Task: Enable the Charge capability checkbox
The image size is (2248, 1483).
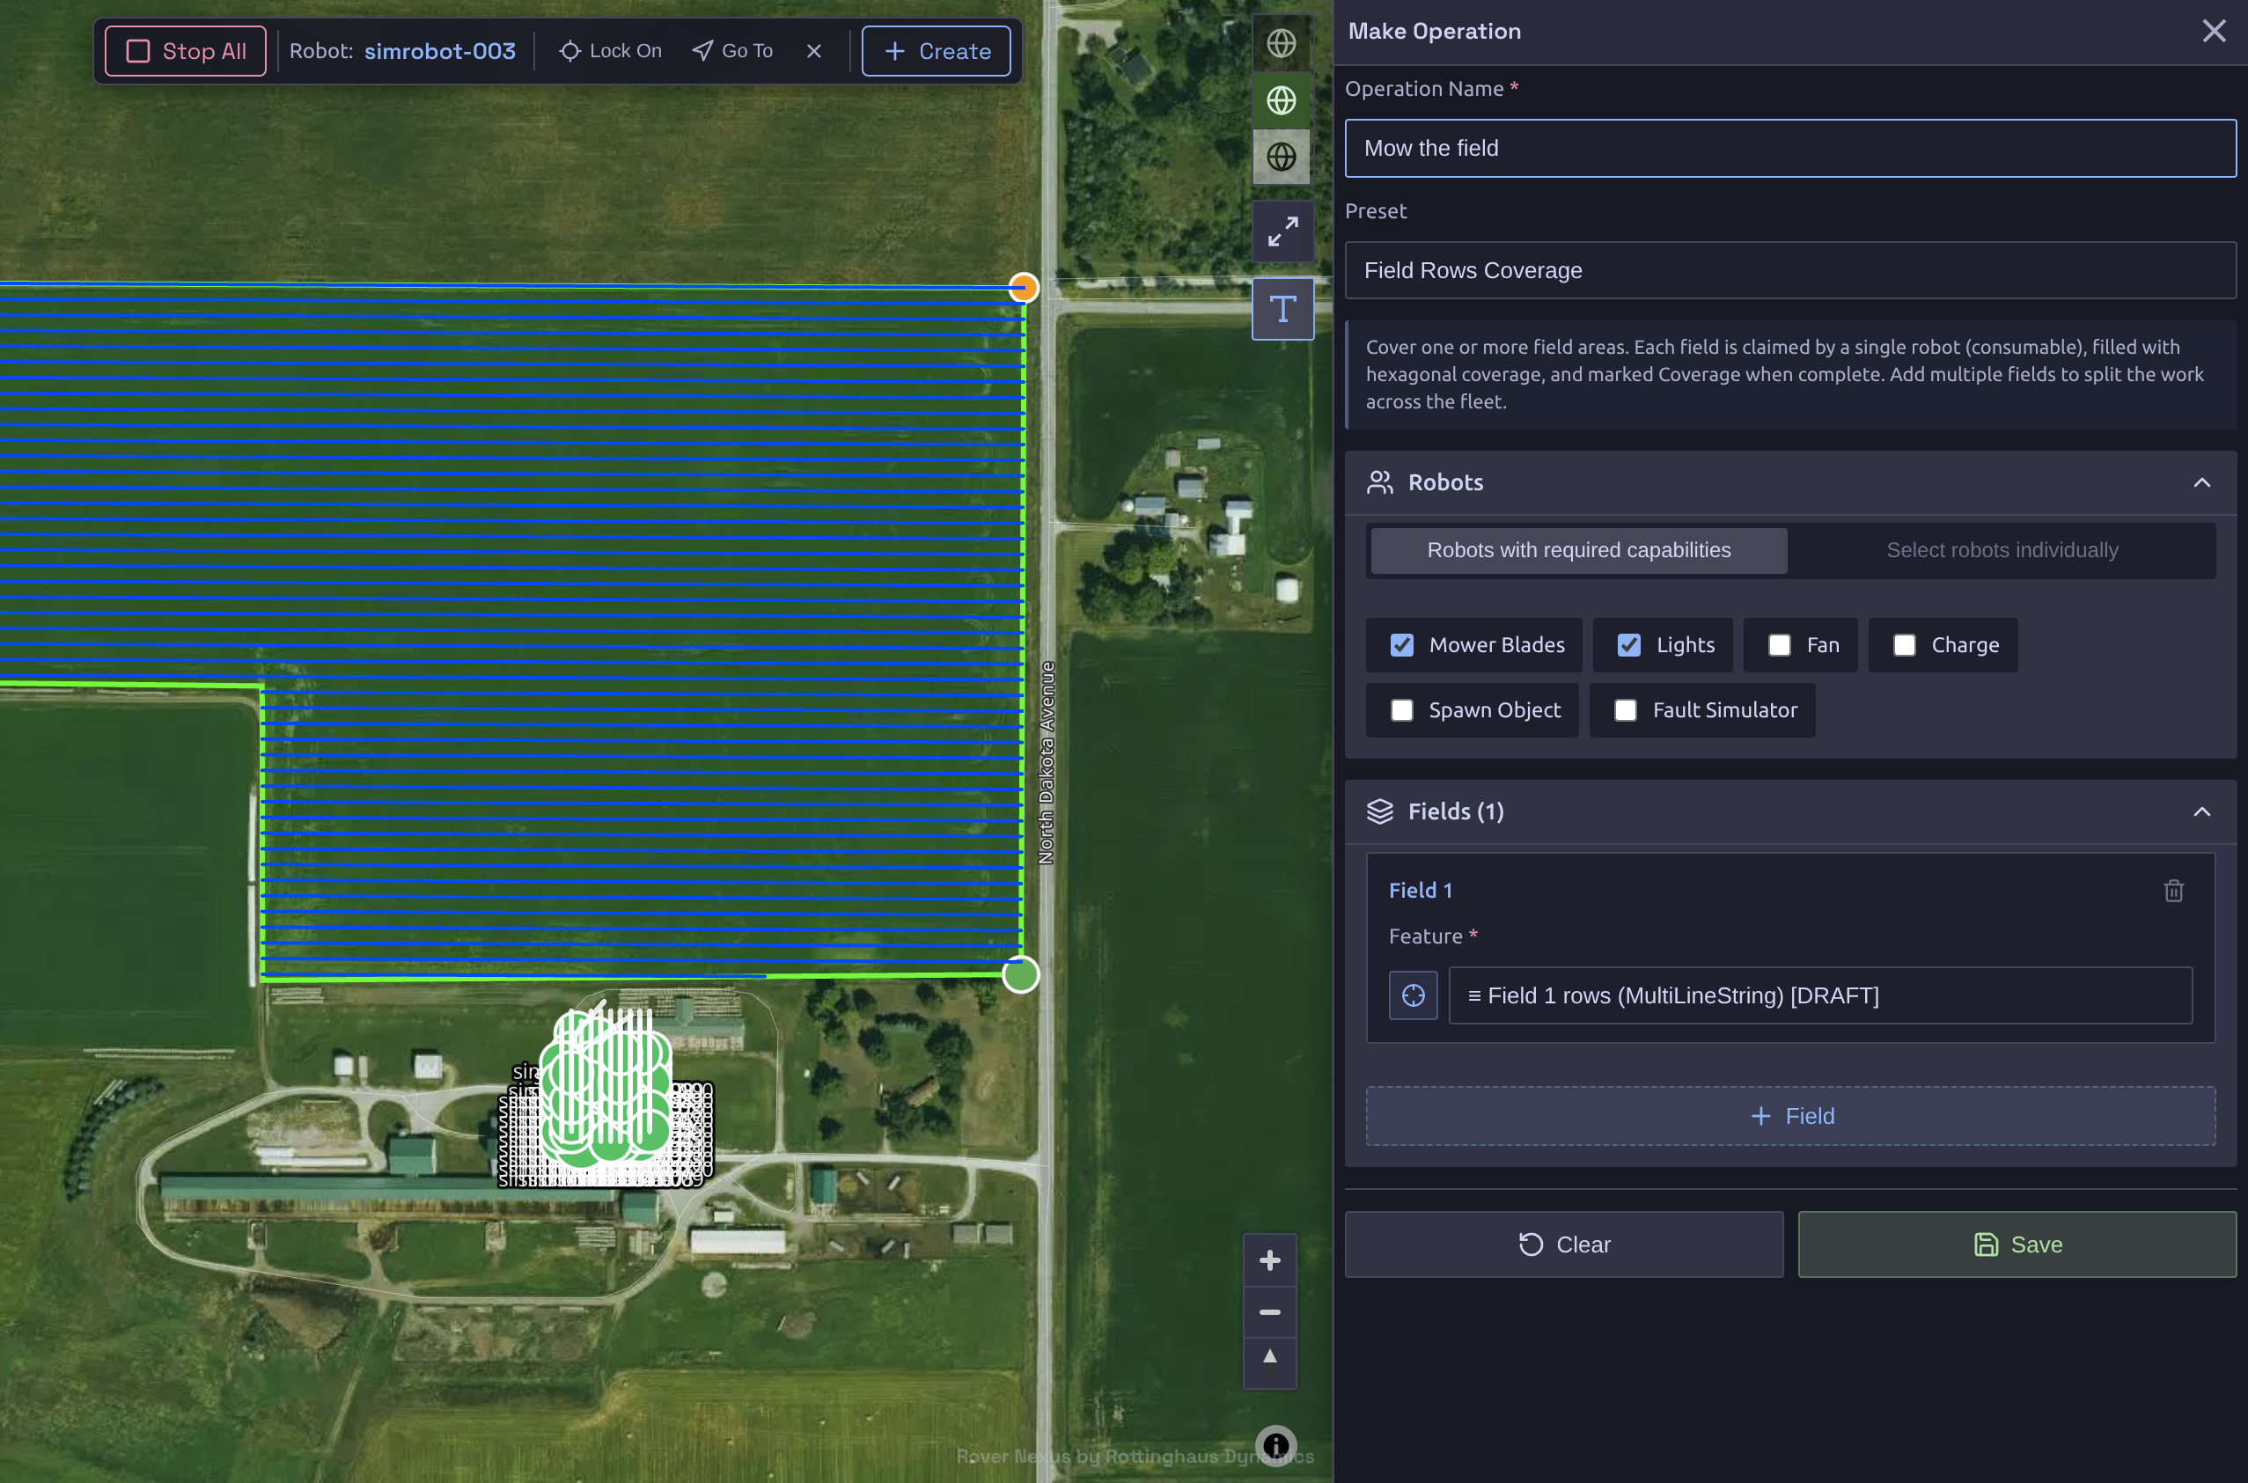Action: (x=1904, y=645)
